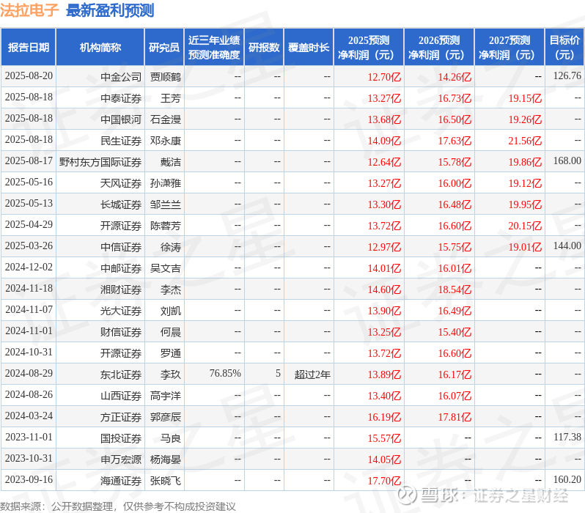
Task: Click the 2026预测净利润 column header
Action: click(439, 47)
